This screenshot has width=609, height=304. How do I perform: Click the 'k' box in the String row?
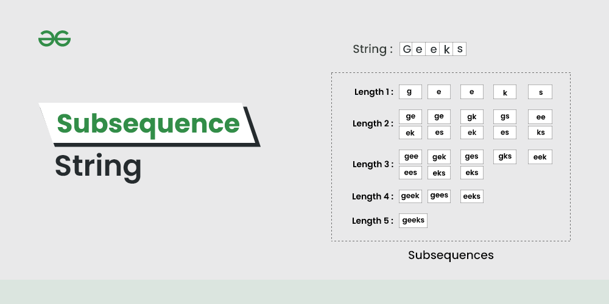point(446,49)
